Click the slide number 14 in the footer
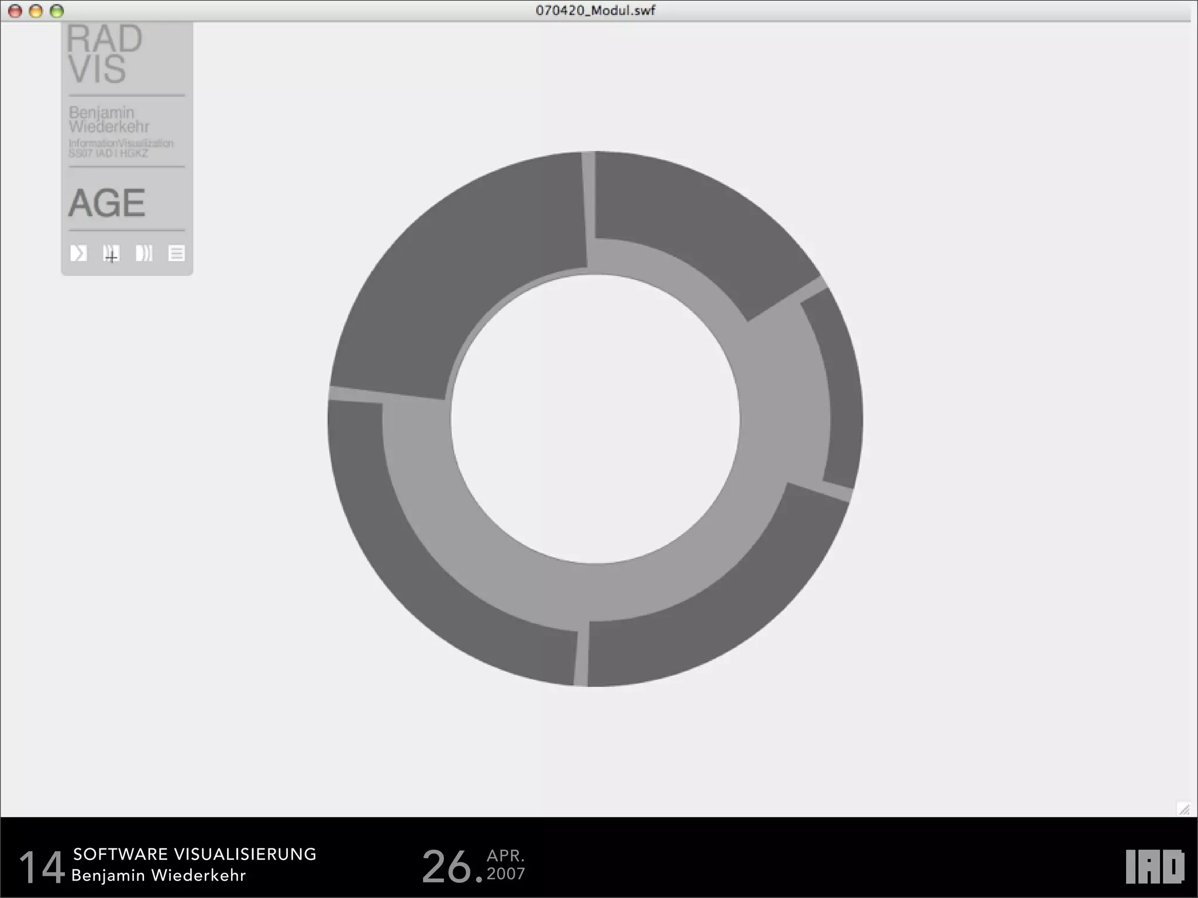The width and height of the screenshot is (1198, 898). click(42, 866)
